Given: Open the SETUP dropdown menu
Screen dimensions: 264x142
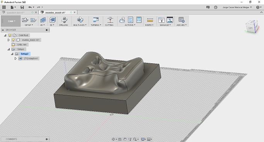Looking at the screenshot, I should click(29, 25).
